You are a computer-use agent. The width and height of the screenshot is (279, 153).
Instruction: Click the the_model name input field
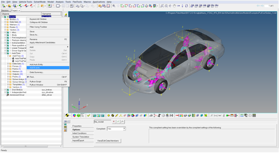102,122
